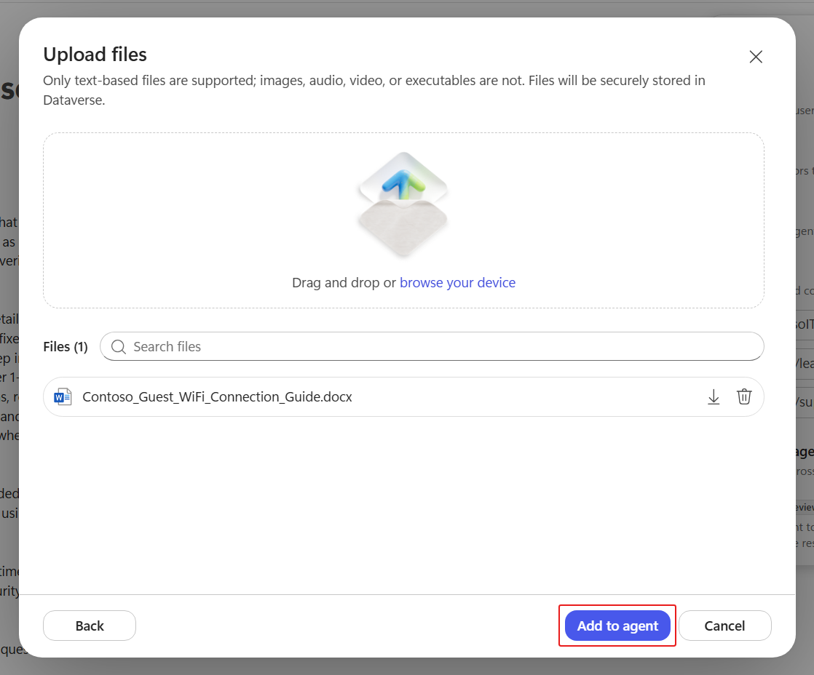Click the Add to agent button
The image size is (814, 675).
point(617,626)
